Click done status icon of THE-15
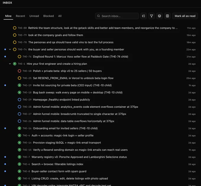201x186 pixels. tap(19, 150)
